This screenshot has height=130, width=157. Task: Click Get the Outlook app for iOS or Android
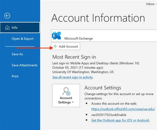(121, 120)
